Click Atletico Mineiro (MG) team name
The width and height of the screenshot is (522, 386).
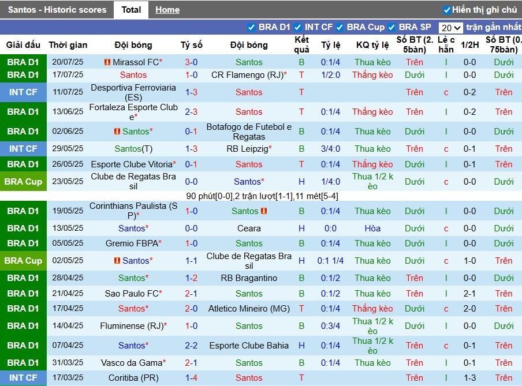point(249,309)
